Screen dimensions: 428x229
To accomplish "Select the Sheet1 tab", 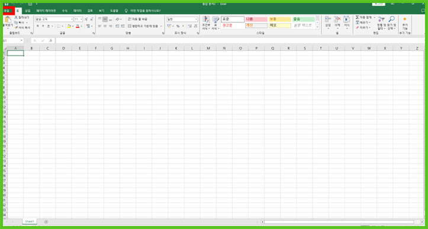I will click(x=29, y=221).
